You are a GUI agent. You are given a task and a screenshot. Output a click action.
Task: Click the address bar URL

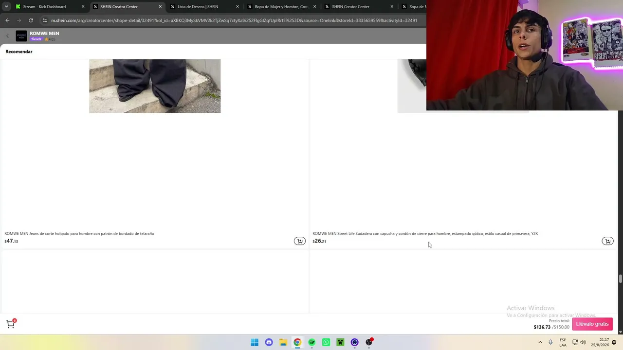point(234,20)
